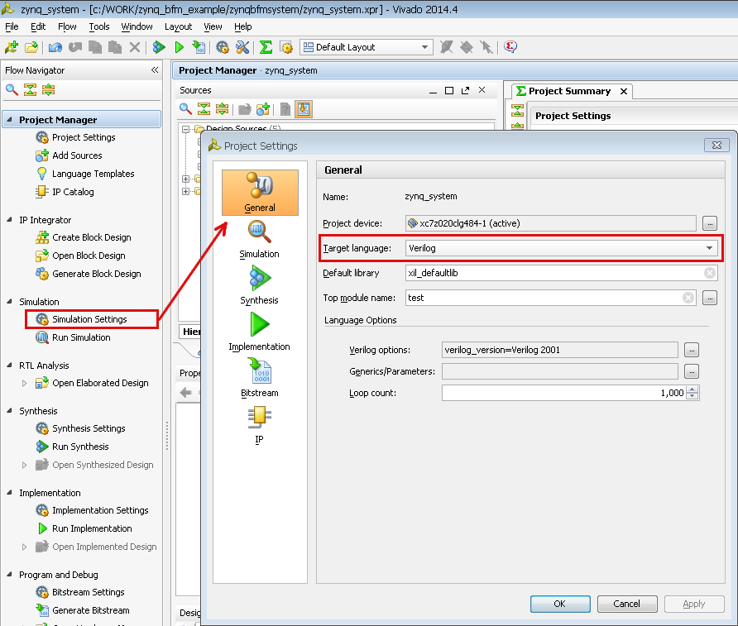Switch to the Project Summary tab
738x626 pixels.
coord(569,91)
